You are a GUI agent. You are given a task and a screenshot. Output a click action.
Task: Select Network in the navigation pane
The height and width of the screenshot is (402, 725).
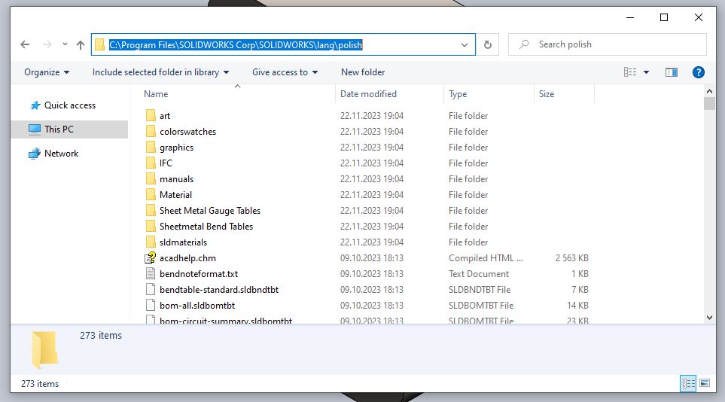point(61,154)
